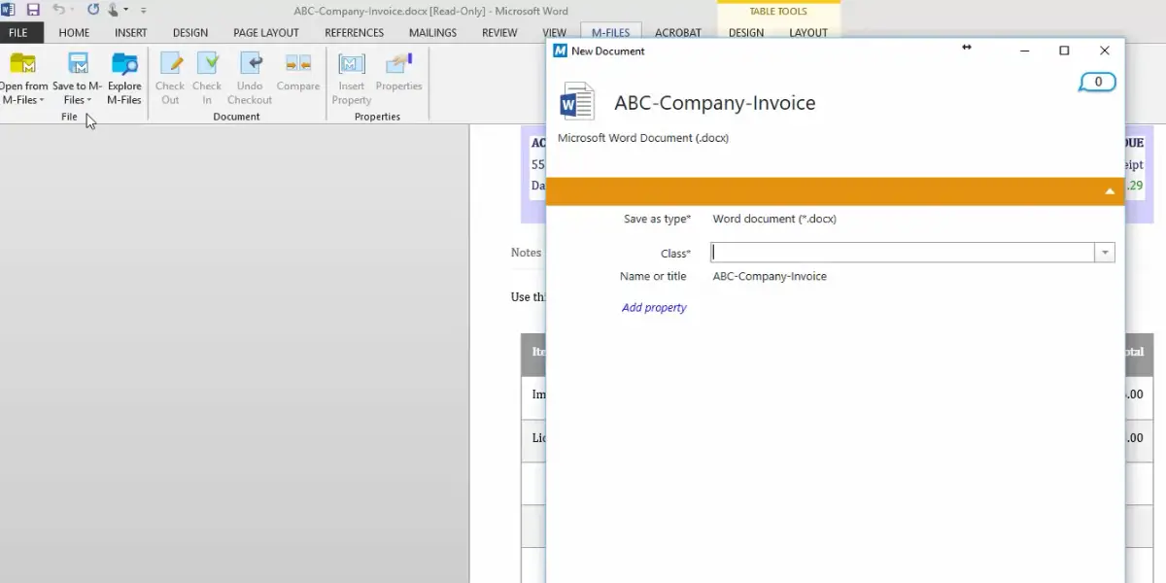Click the Check In document icon
1166x583 pixels.
(207, 65)
